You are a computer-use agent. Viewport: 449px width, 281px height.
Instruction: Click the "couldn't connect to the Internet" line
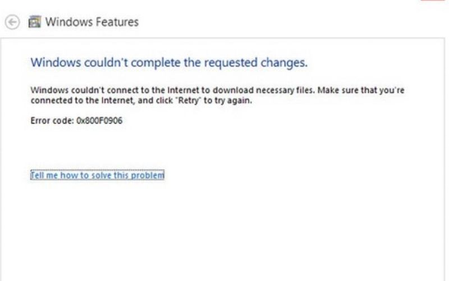[112, 90]
